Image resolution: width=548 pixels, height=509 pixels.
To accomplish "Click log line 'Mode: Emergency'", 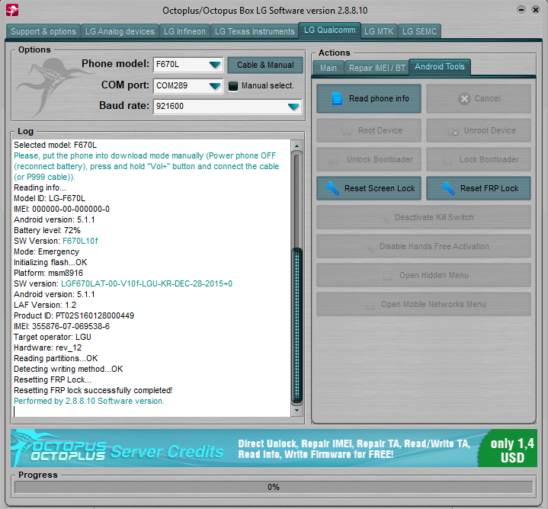I will coord(46,251).
